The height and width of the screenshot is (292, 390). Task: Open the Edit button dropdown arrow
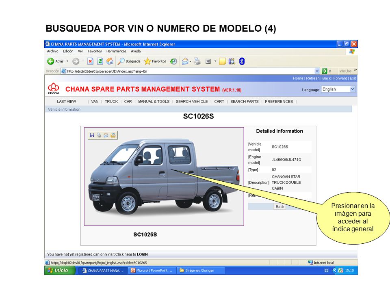(215, 61)
